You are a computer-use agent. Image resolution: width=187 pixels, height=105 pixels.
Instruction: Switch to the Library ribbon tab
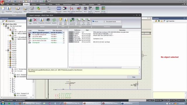coord(77,4)
